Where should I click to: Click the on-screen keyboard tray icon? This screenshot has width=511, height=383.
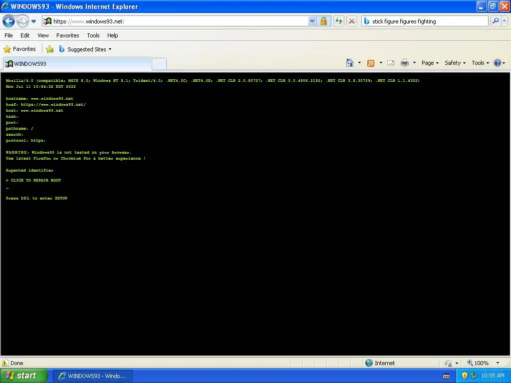[446, 376]
